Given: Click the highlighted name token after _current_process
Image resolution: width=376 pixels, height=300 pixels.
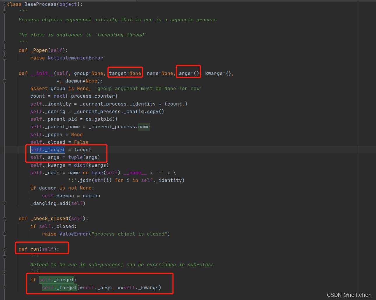Looking at the screenshot, I should [x=144, y=127].
